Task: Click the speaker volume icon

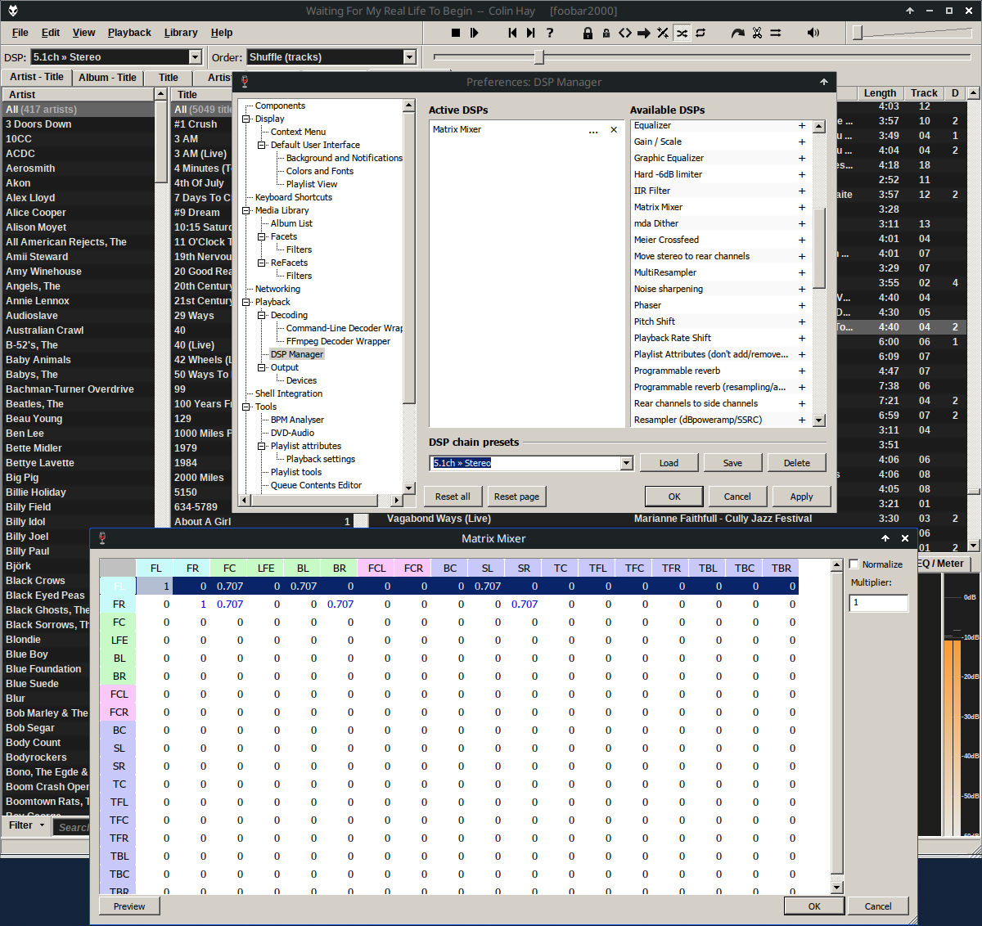Action: (x=813, y=33)
